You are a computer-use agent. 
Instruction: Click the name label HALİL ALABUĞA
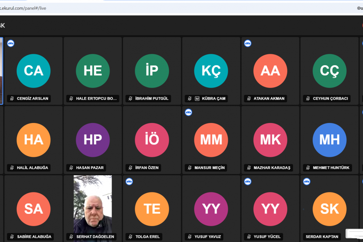(32, 168)
